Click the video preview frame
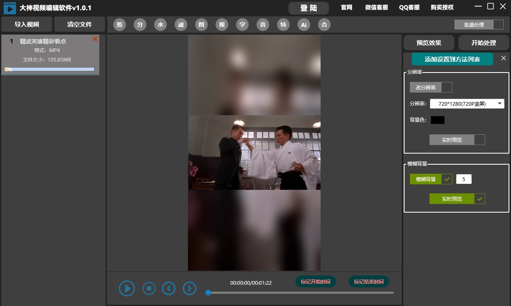The height and width of the screenshot is (306, 511). [254, 153]
